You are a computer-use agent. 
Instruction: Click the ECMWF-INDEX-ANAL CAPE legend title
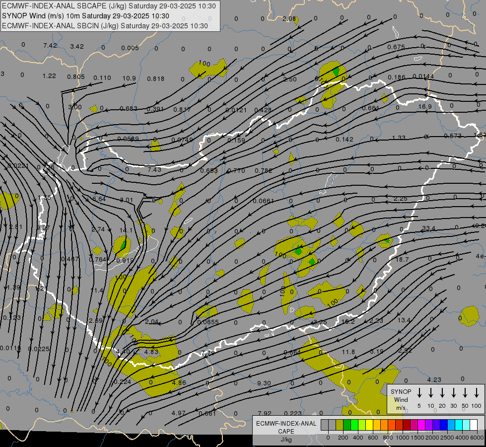click(286, 427)
